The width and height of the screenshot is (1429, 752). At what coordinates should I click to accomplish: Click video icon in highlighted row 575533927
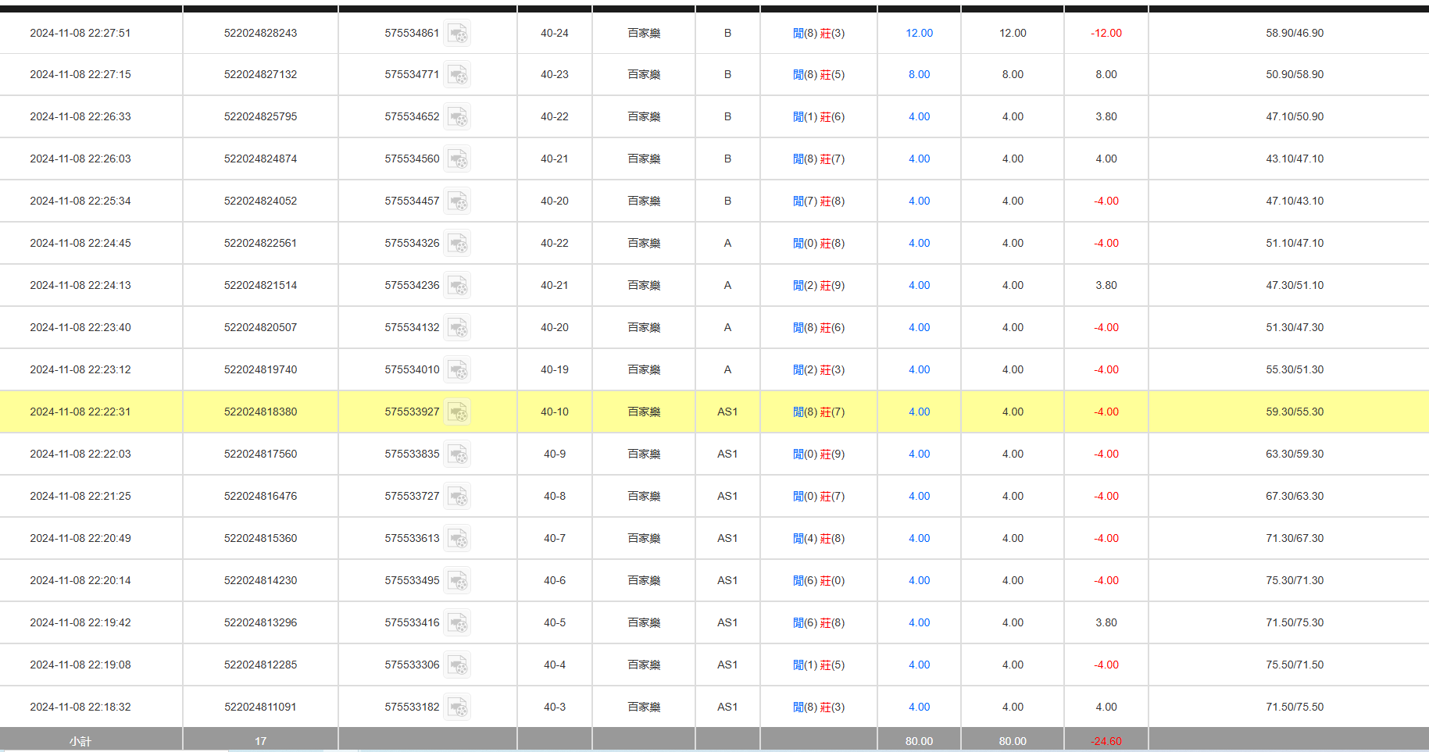point(458,412)
